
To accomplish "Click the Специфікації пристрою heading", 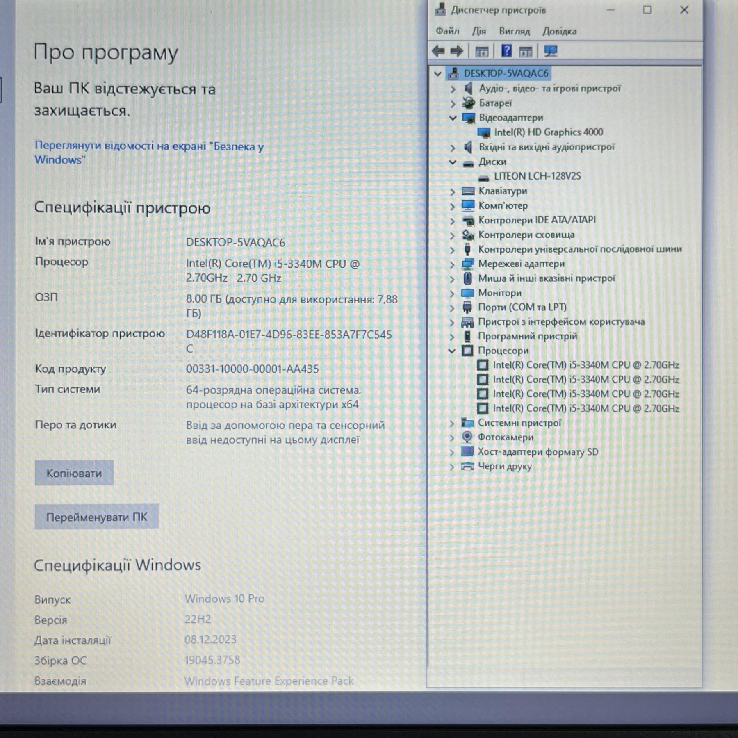I will click(x=122, y=208).
